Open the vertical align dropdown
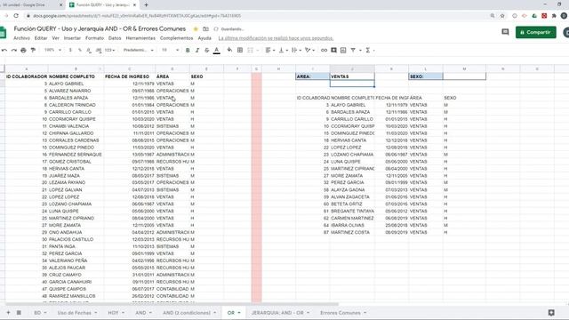Viewport: 569px width, 320px height. coord(283,50)
